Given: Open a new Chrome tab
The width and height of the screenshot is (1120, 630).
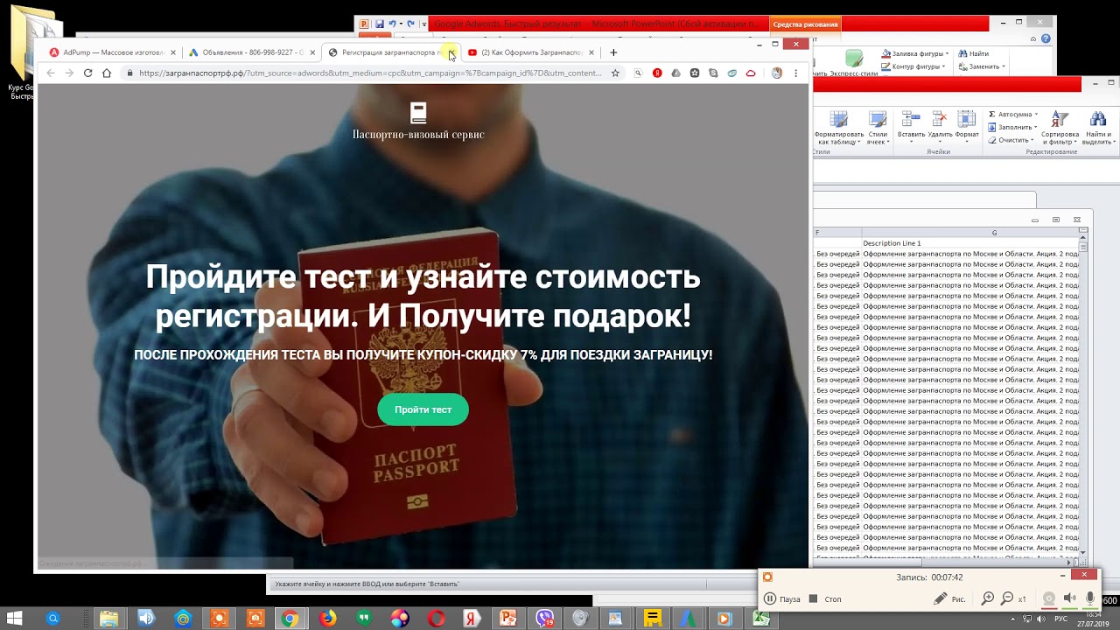Looking at the screenshot, I should tap(613, 52).
